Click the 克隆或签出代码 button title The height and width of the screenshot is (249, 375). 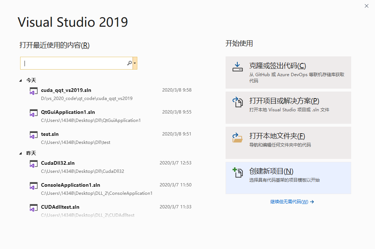pos(278,66)
